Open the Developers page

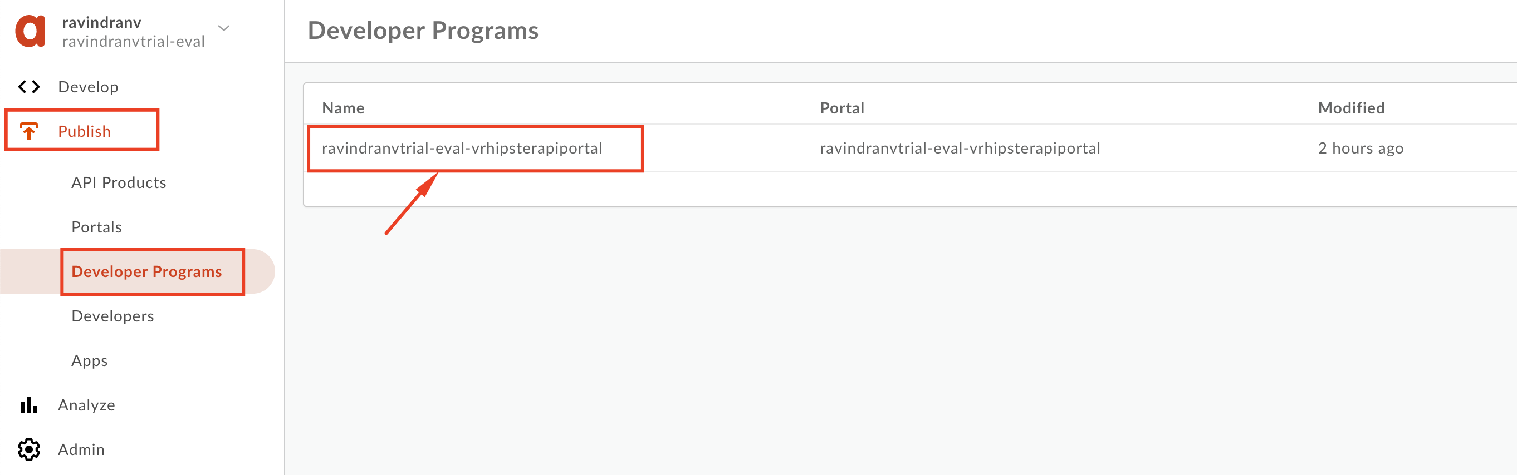[112, 316]
